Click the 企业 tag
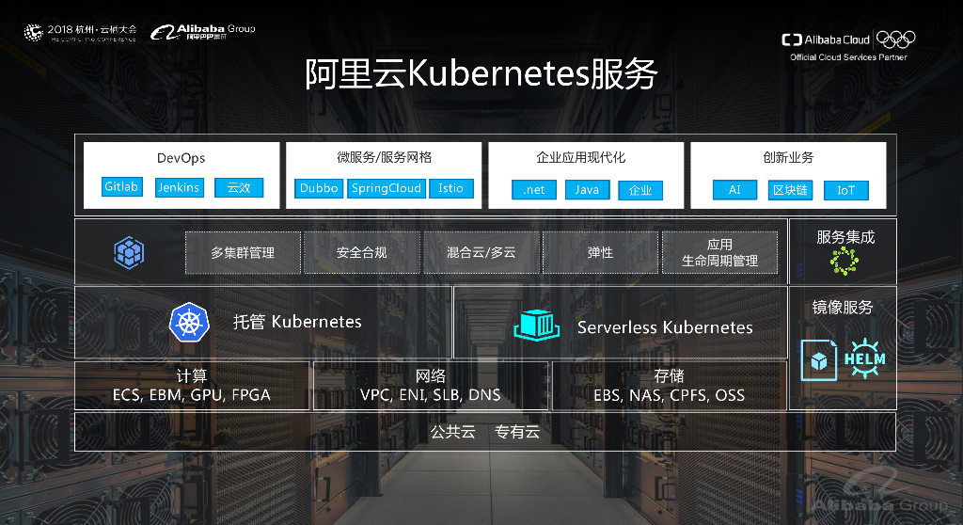The height and width of the screenshot is (525, 963). [639, 191]
